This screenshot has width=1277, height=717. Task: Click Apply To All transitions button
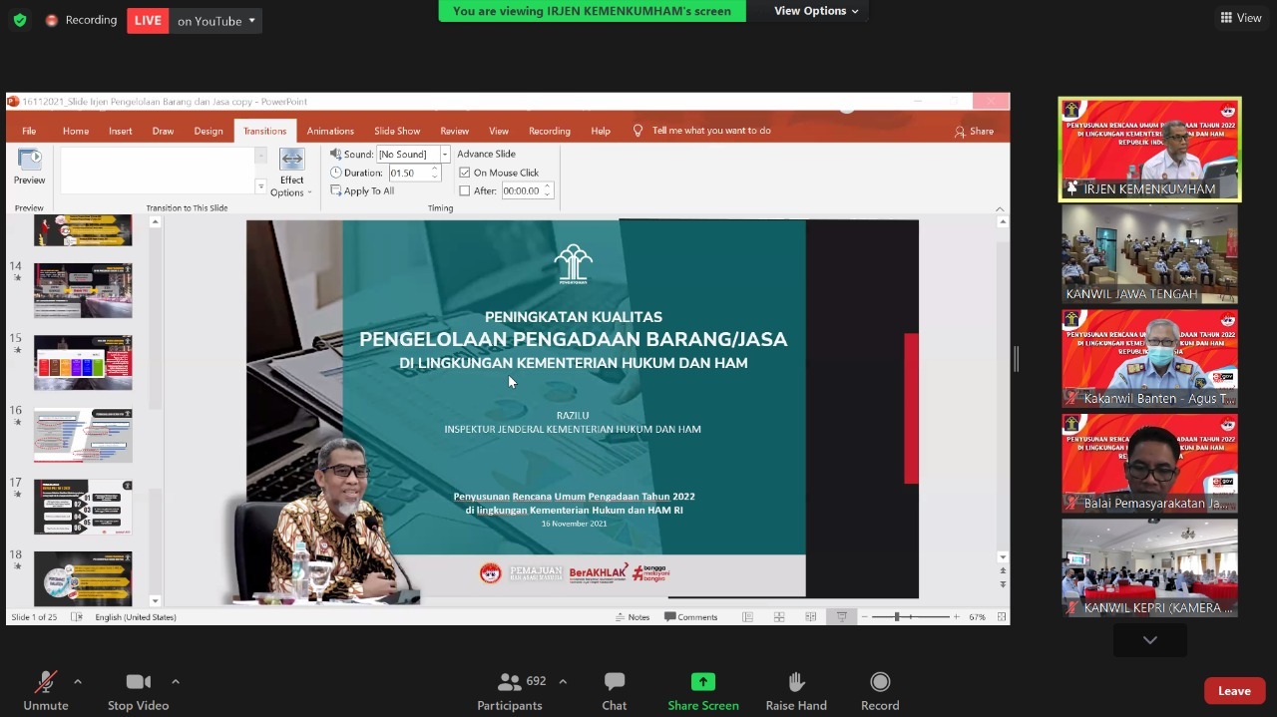(363, 190)
